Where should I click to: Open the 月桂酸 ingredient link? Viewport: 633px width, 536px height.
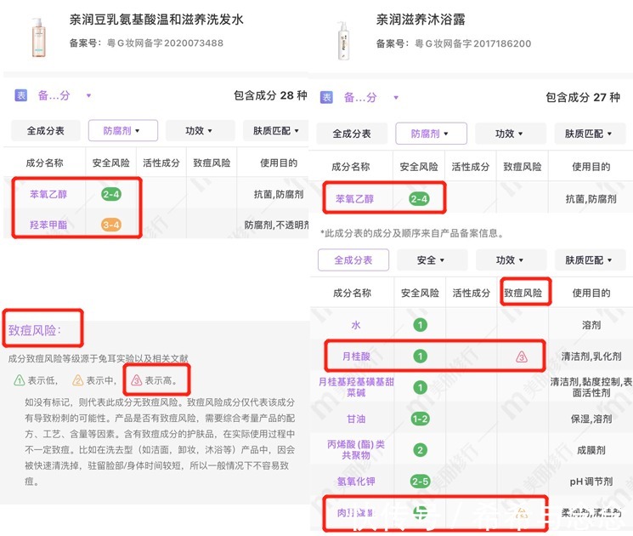(356, 356)
